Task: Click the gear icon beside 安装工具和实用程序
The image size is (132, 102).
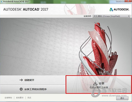Action: point(21,89)
